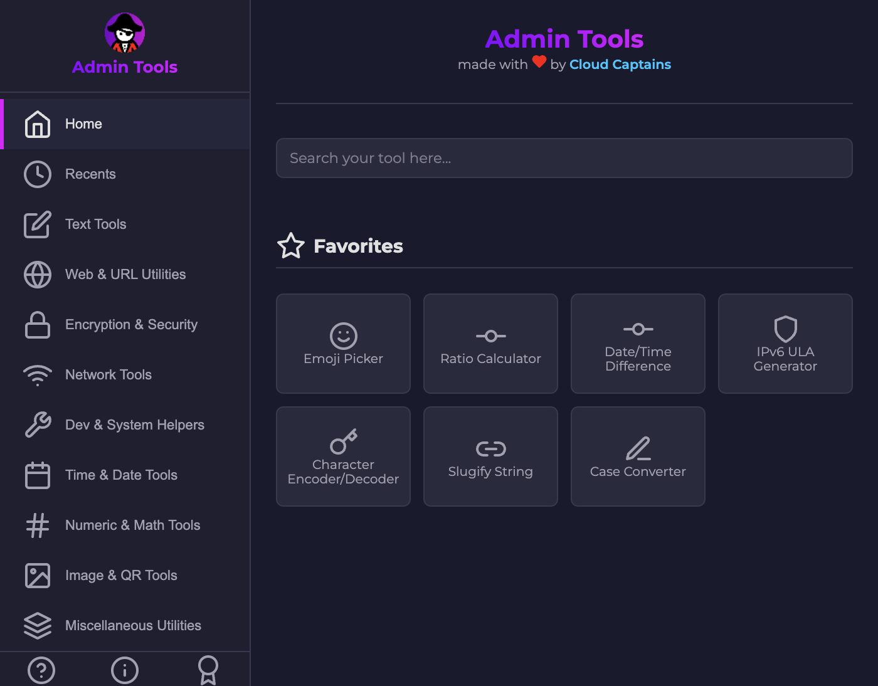Select the Character Encoder/Decoder tool
878x686 pixels.
pos(343,456)
